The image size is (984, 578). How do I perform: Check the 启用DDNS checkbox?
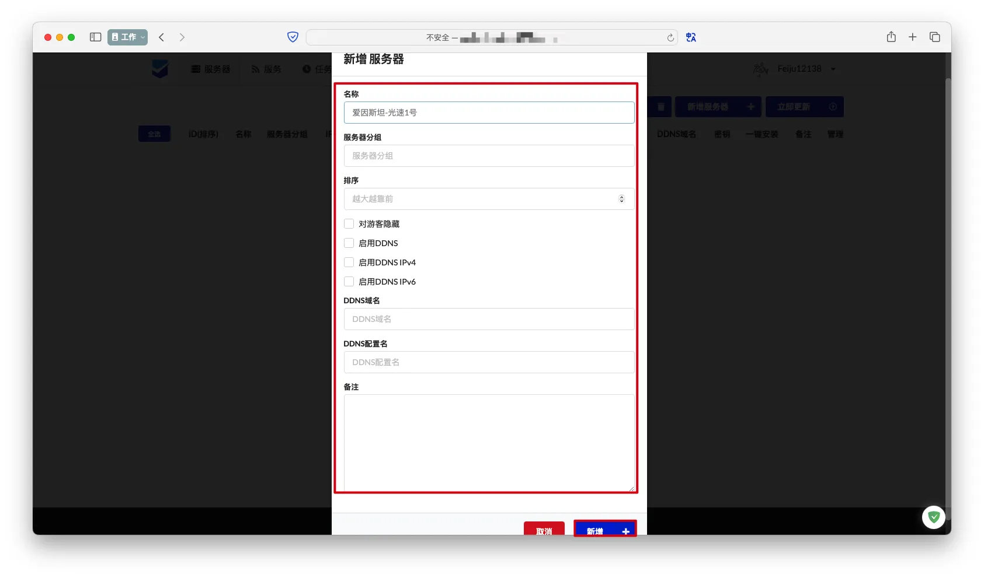pyautogui.click(x=349, y=243)
